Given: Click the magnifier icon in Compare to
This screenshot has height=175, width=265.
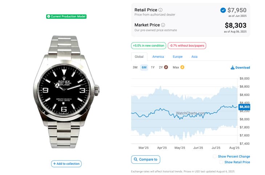Looking at the screenshot, I should pyautogui.click(x=135, y=159).
